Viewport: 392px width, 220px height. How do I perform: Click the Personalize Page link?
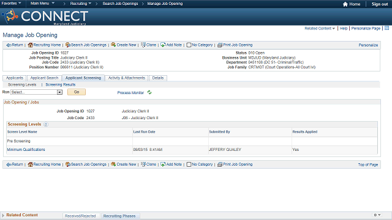click(366, 29)
